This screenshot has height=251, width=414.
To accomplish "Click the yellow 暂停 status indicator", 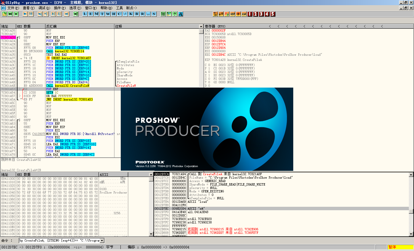I will pyautogui.click(x=400, y=247).
